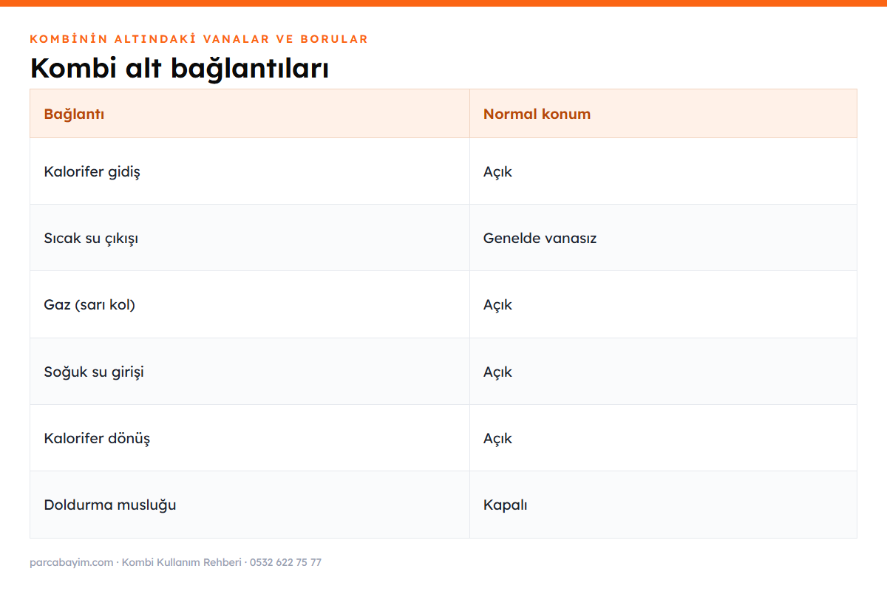Viewport: 887px width, 591px height.
Task: Click Açık value in Gaz row
Action: pyautogui.click(x=497, y=305)
